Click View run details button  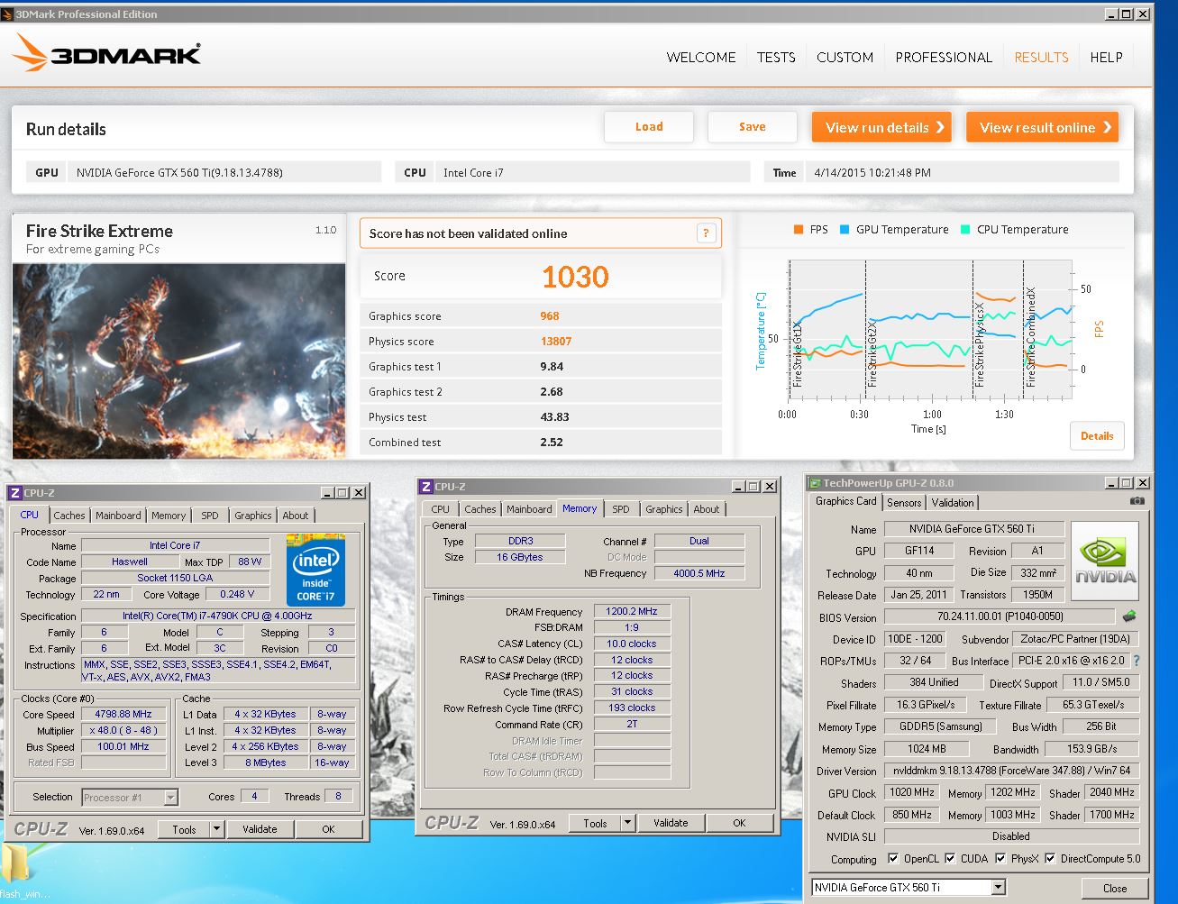pos(882,127)
